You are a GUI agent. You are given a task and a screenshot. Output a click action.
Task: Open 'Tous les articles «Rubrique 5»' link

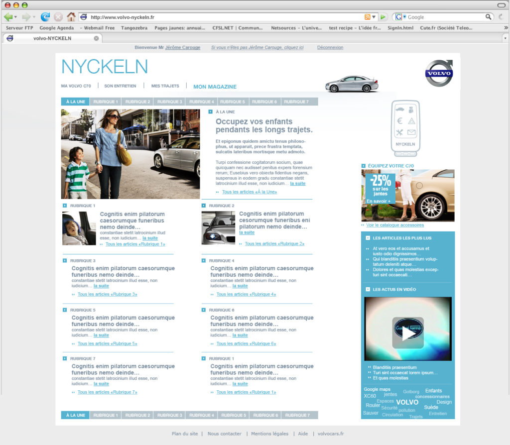tap(108, 343)
